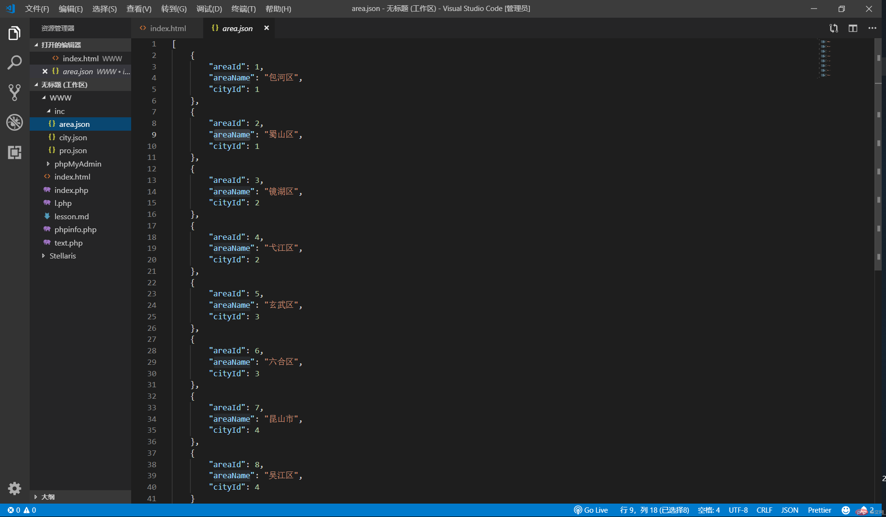Open the 帮助(H) menu
This screenshot has height=517, width=886.
[x=278, y=9]
